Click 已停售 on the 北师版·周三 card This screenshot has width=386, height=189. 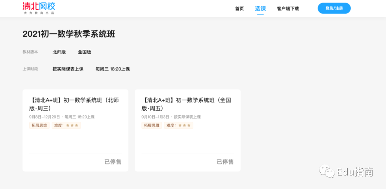coord(113,162)
